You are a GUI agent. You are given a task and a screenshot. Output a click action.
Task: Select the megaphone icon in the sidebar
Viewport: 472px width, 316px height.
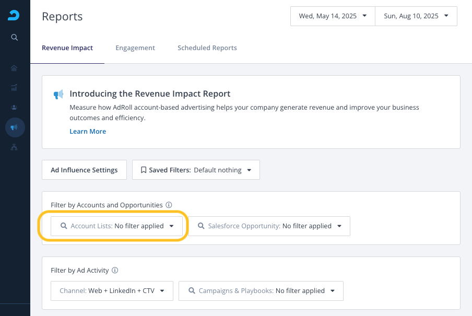15,127
